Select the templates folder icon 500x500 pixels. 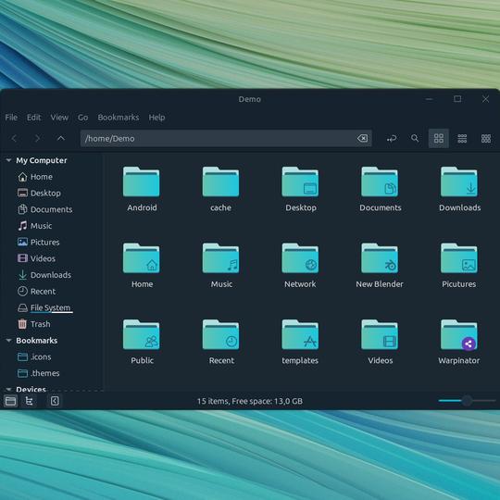coord(300,335)
